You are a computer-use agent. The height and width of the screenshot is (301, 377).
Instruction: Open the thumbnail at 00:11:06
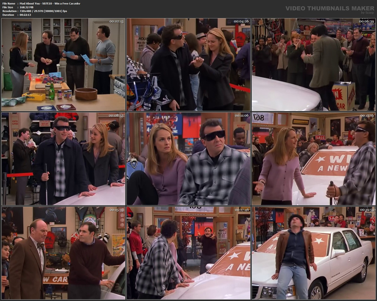(x=189, y=159)
